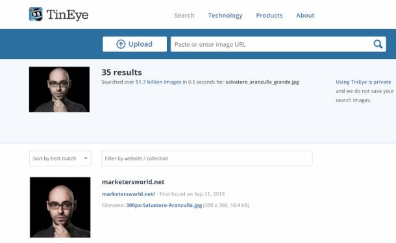396x243 pixels.
Task: Click the Upload button
Action: click(x=134, y=44)
